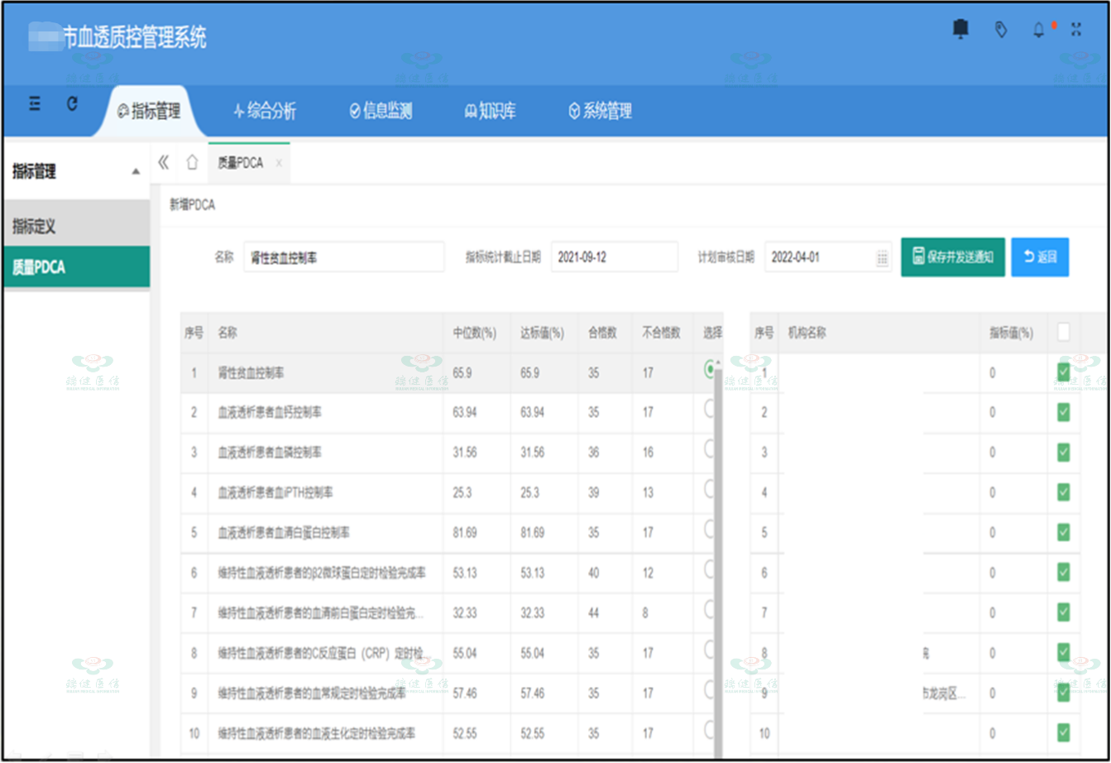This screenshot has height=763, width=1111.
Task: Close the 质量PDCA tab
Action: (x=279, y=163)
